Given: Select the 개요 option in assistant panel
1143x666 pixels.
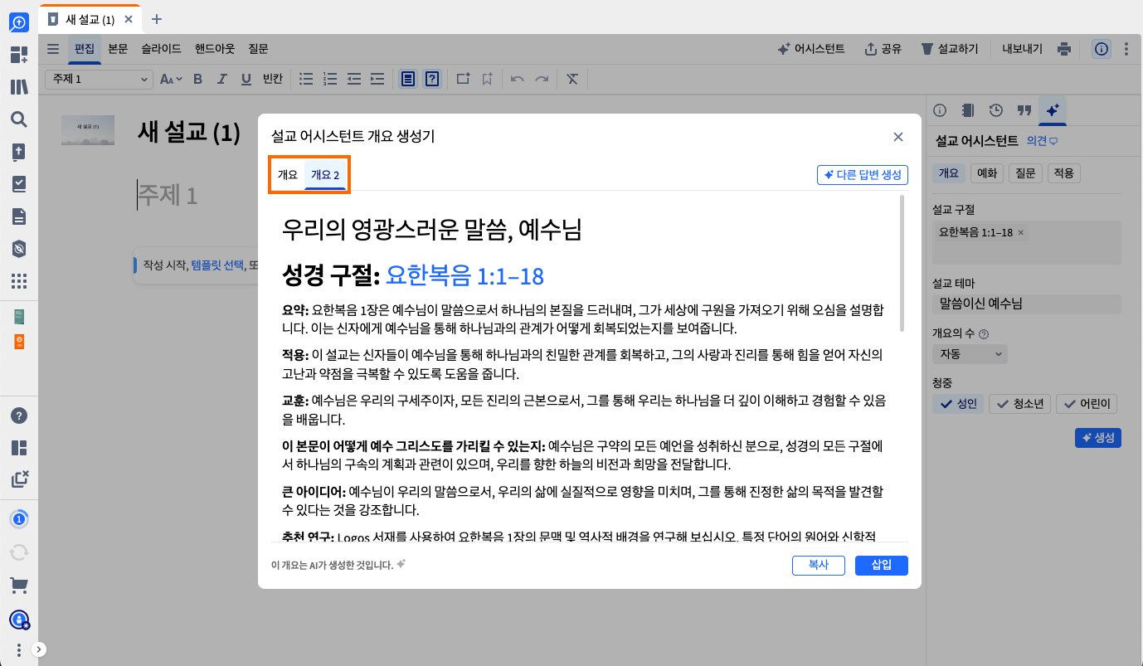Looking at the screenshot, I should [949, 173].
